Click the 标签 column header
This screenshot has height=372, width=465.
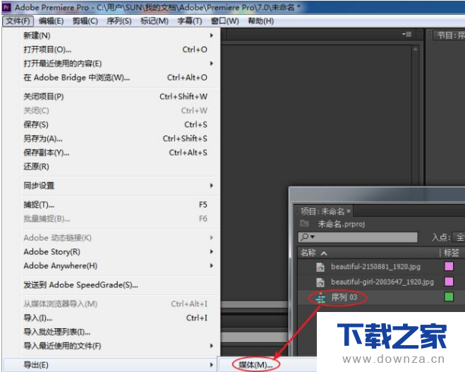(452, 253)
